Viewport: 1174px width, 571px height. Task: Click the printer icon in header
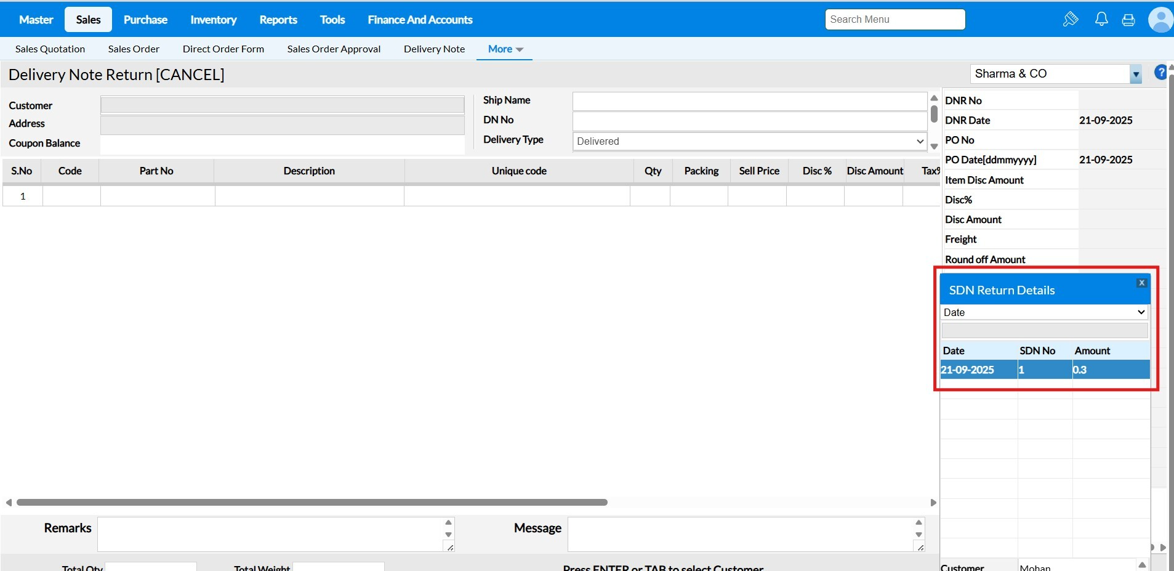[1128, 20]
